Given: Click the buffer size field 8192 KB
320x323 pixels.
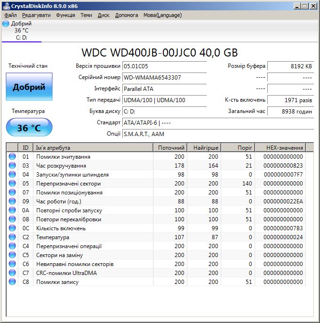Looking at the screenshot, I should point(290,66).
